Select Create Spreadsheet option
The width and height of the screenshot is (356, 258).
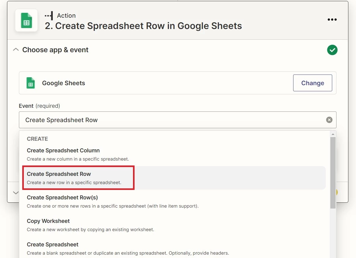pos(174,249)
